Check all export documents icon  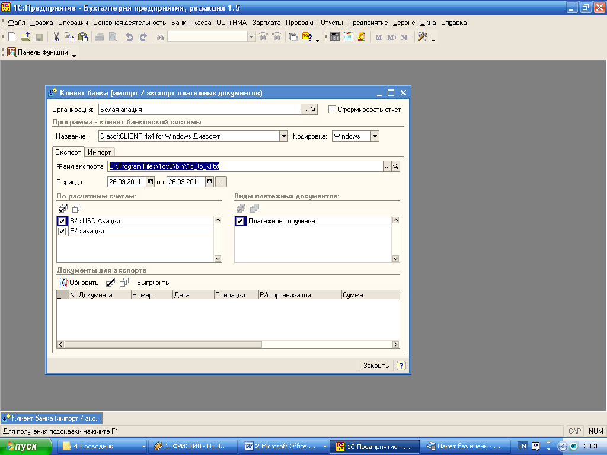(110, 283)
